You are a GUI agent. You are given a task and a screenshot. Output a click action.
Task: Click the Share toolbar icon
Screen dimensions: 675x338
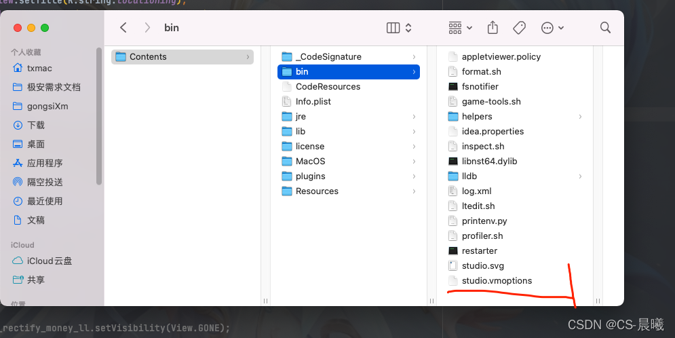(x=493, y=28)
